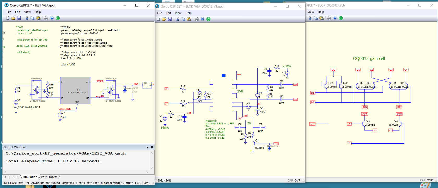
Task: Copy icon in BLOK_VGA_OQ0012_V1 toolbar
Action: (183, 19)
